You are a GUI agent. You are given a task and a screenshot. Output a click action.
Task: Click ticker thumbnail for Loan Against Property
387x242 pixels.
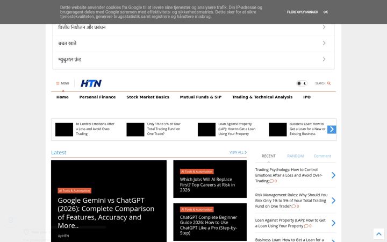pyautogui.click(x=206, y=130)
